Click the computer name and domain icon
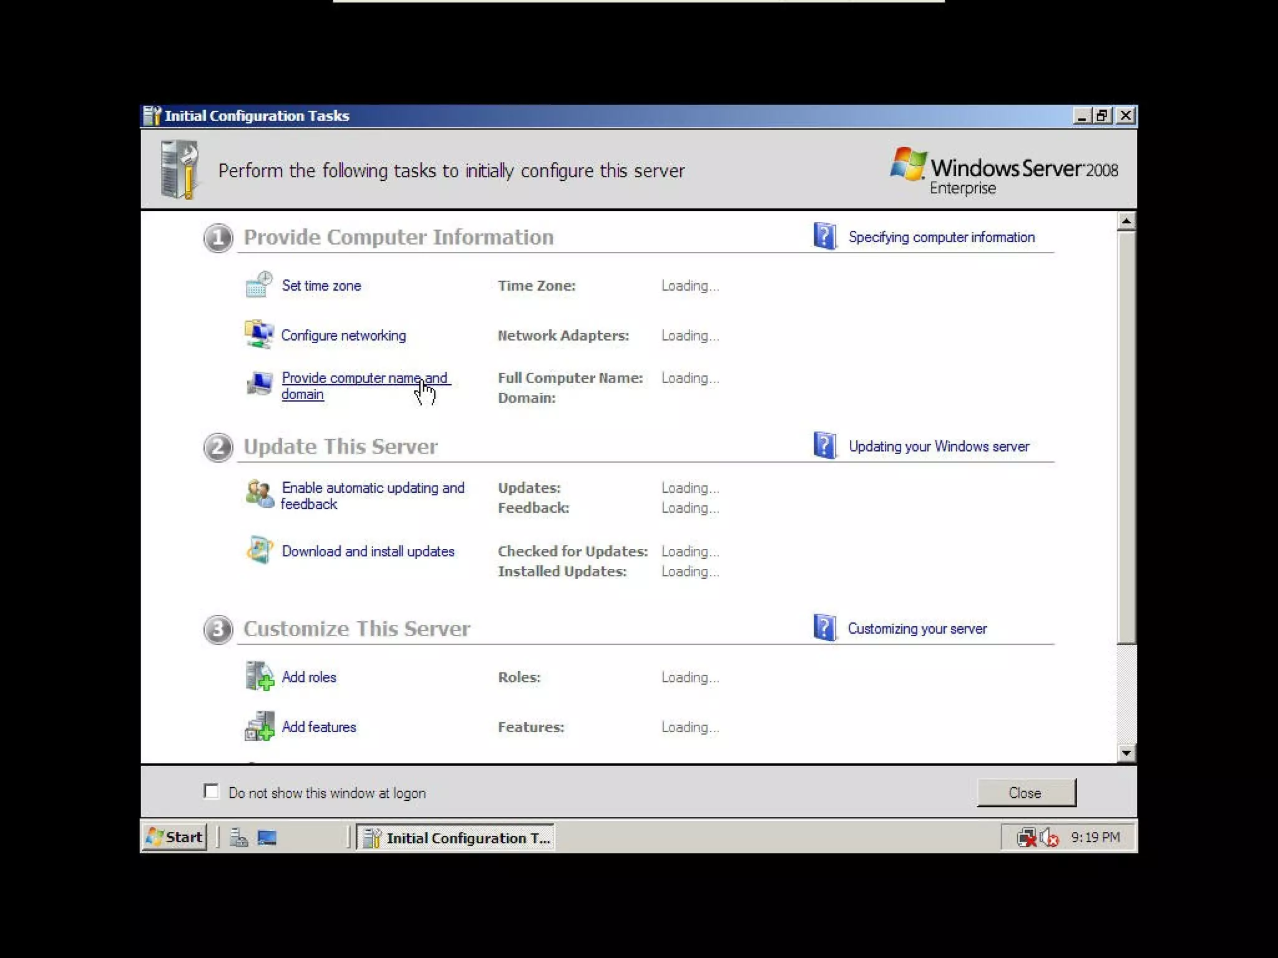The width and height of the screenshot is (1278, 958). click(x=259, y=383)
